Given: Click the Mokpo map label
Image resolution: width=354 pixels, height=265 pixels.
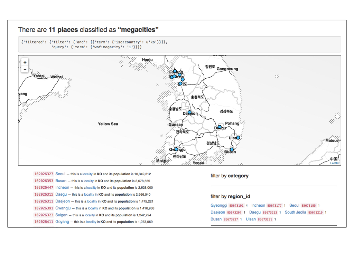Looking at the screenshot, I should click(x=162, y=161).
